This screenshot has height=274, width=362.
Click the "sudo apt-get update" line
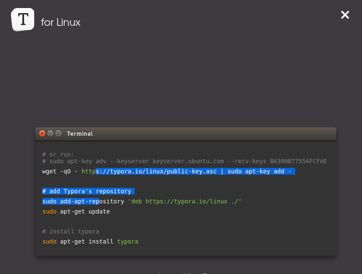[x=76, y=211]
